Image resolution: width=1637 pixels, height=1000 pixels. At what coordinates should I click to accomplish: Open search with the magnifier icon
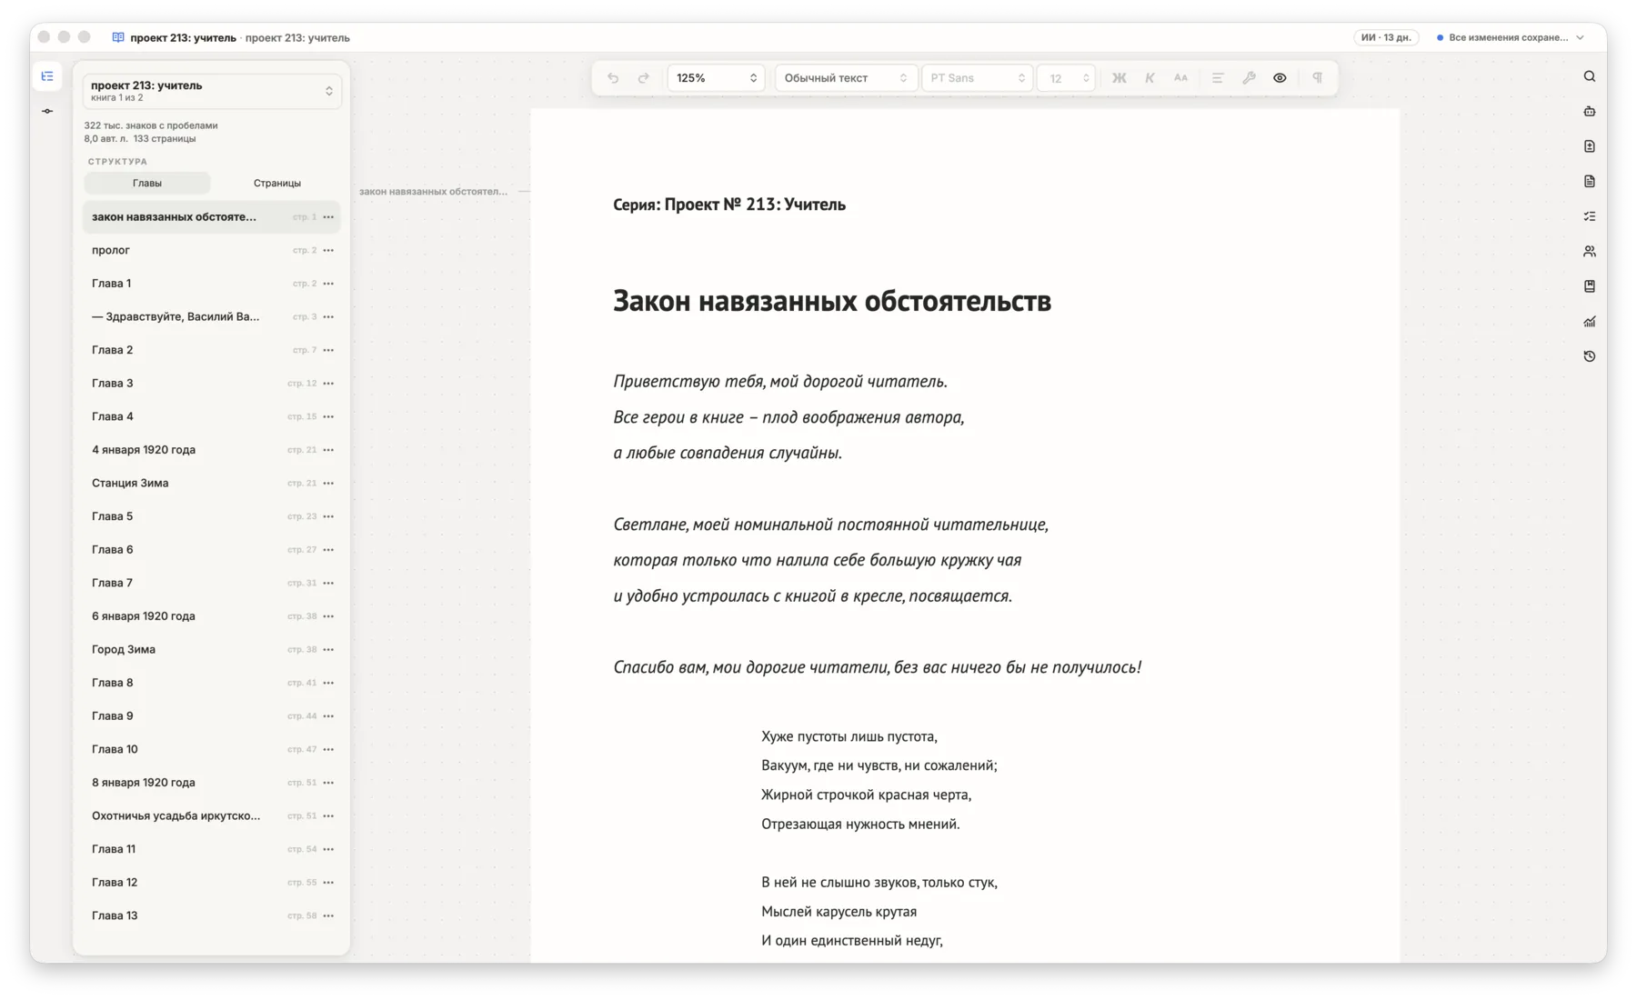click(x=1589, y=76)
